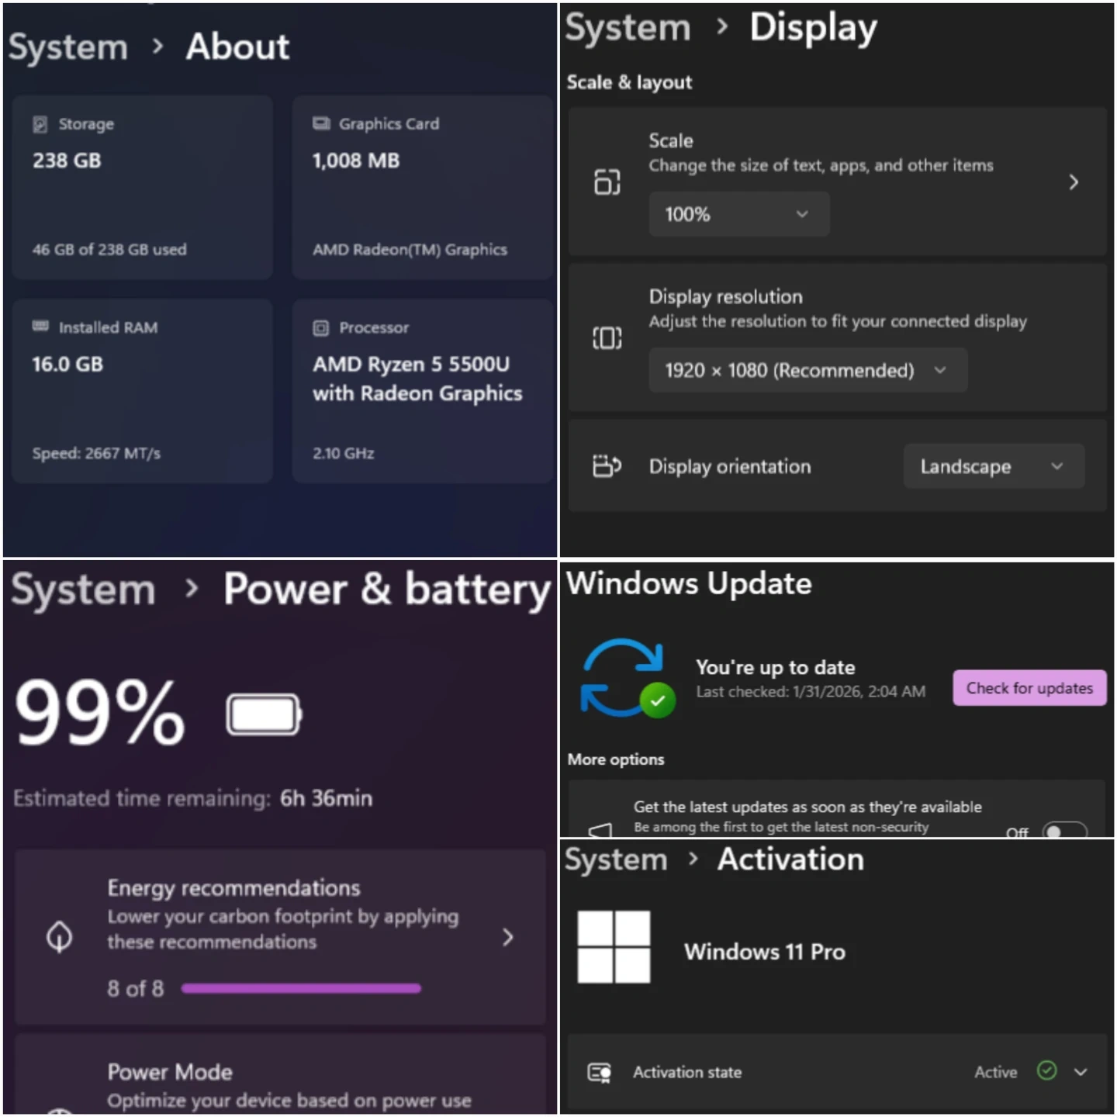Click Check for updates button
1117x1117 pixels.
pyautogui.click(x=1029, y=688)
